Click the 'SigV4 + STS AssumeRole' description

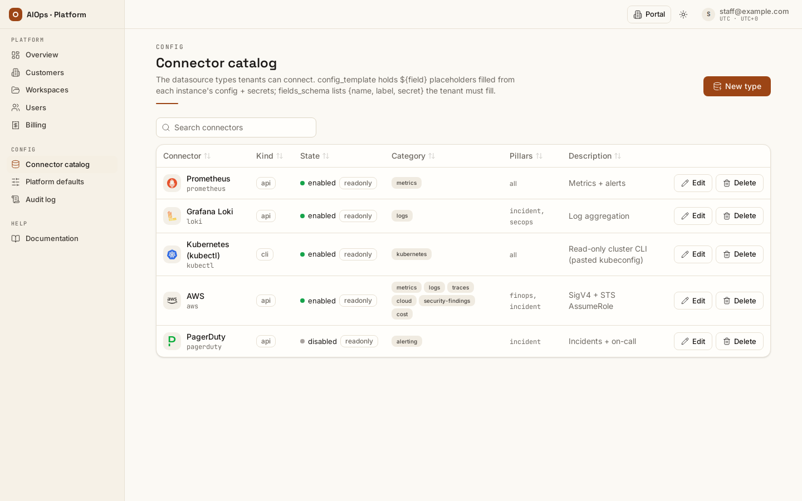(592, 301)
